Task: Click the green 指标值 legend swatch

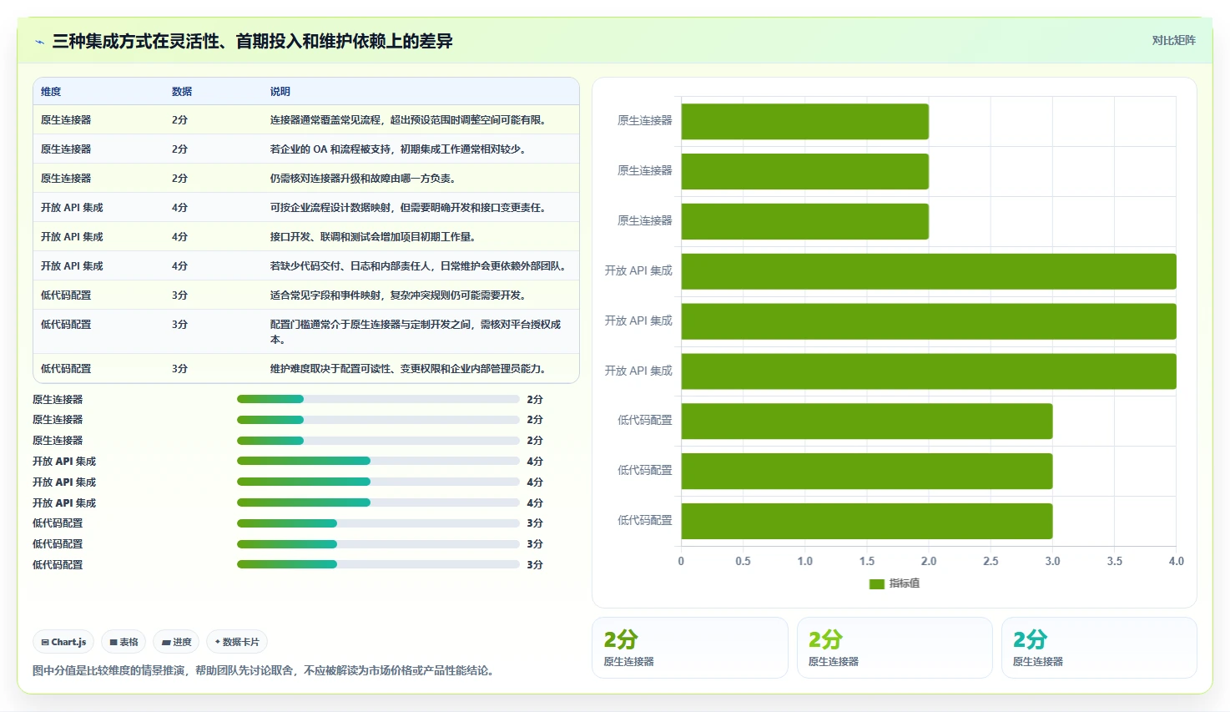Action: click(876, 583)
